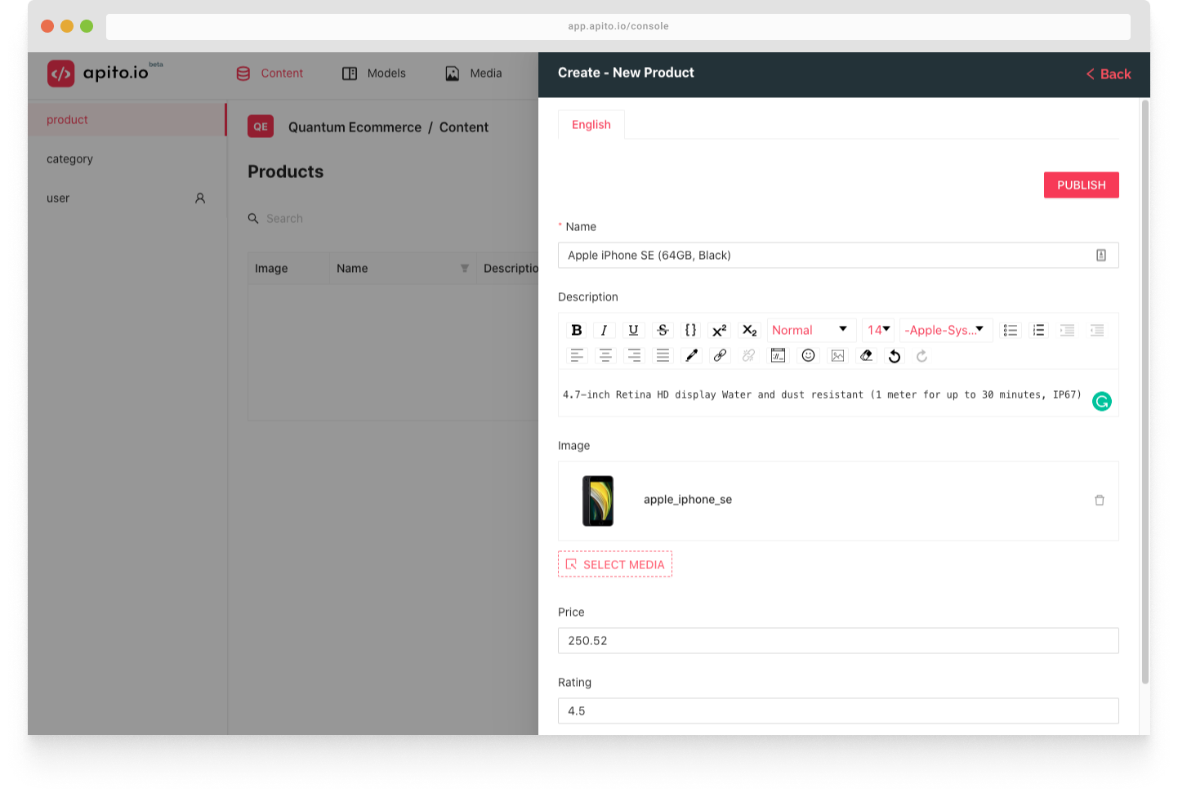Select the product model in sidebar
1178x797 pixels.
click(127, 120)
